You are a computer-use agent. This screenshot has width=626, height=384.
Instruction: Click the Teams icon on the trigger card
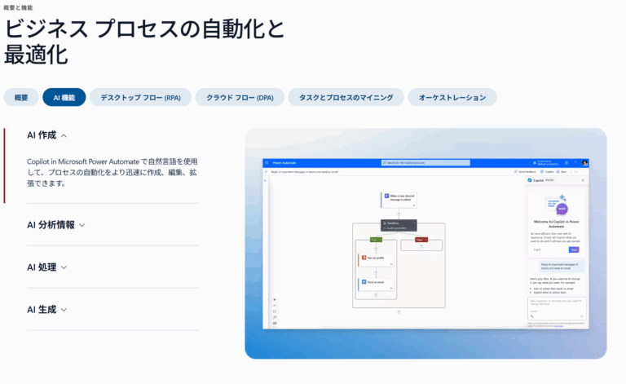pyautogui.click(x=386, y=196)
